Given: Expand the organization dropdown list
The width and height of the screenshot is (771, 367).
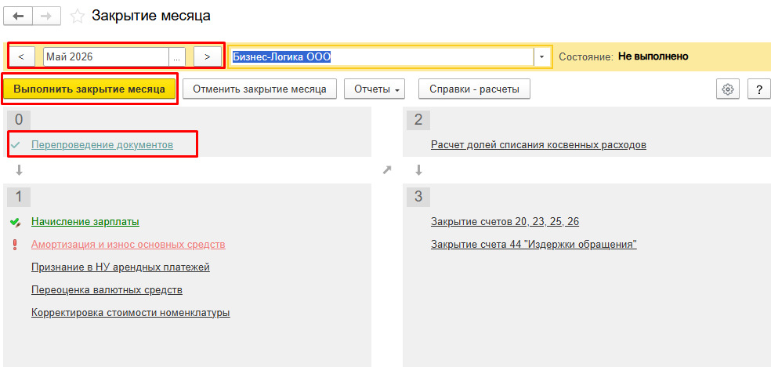Looking at the screenshot, I should click(x=542, y=56).
